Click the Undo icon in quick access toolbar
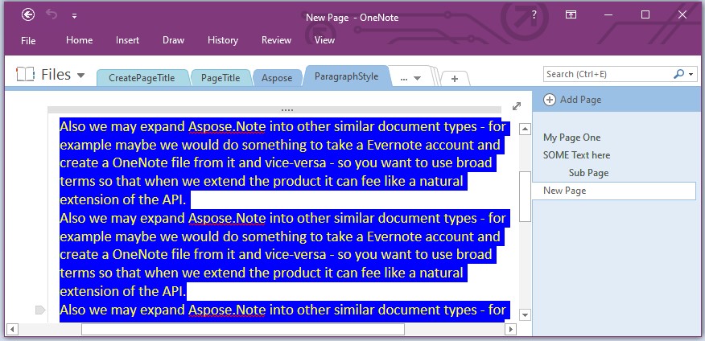 point(52,14)
